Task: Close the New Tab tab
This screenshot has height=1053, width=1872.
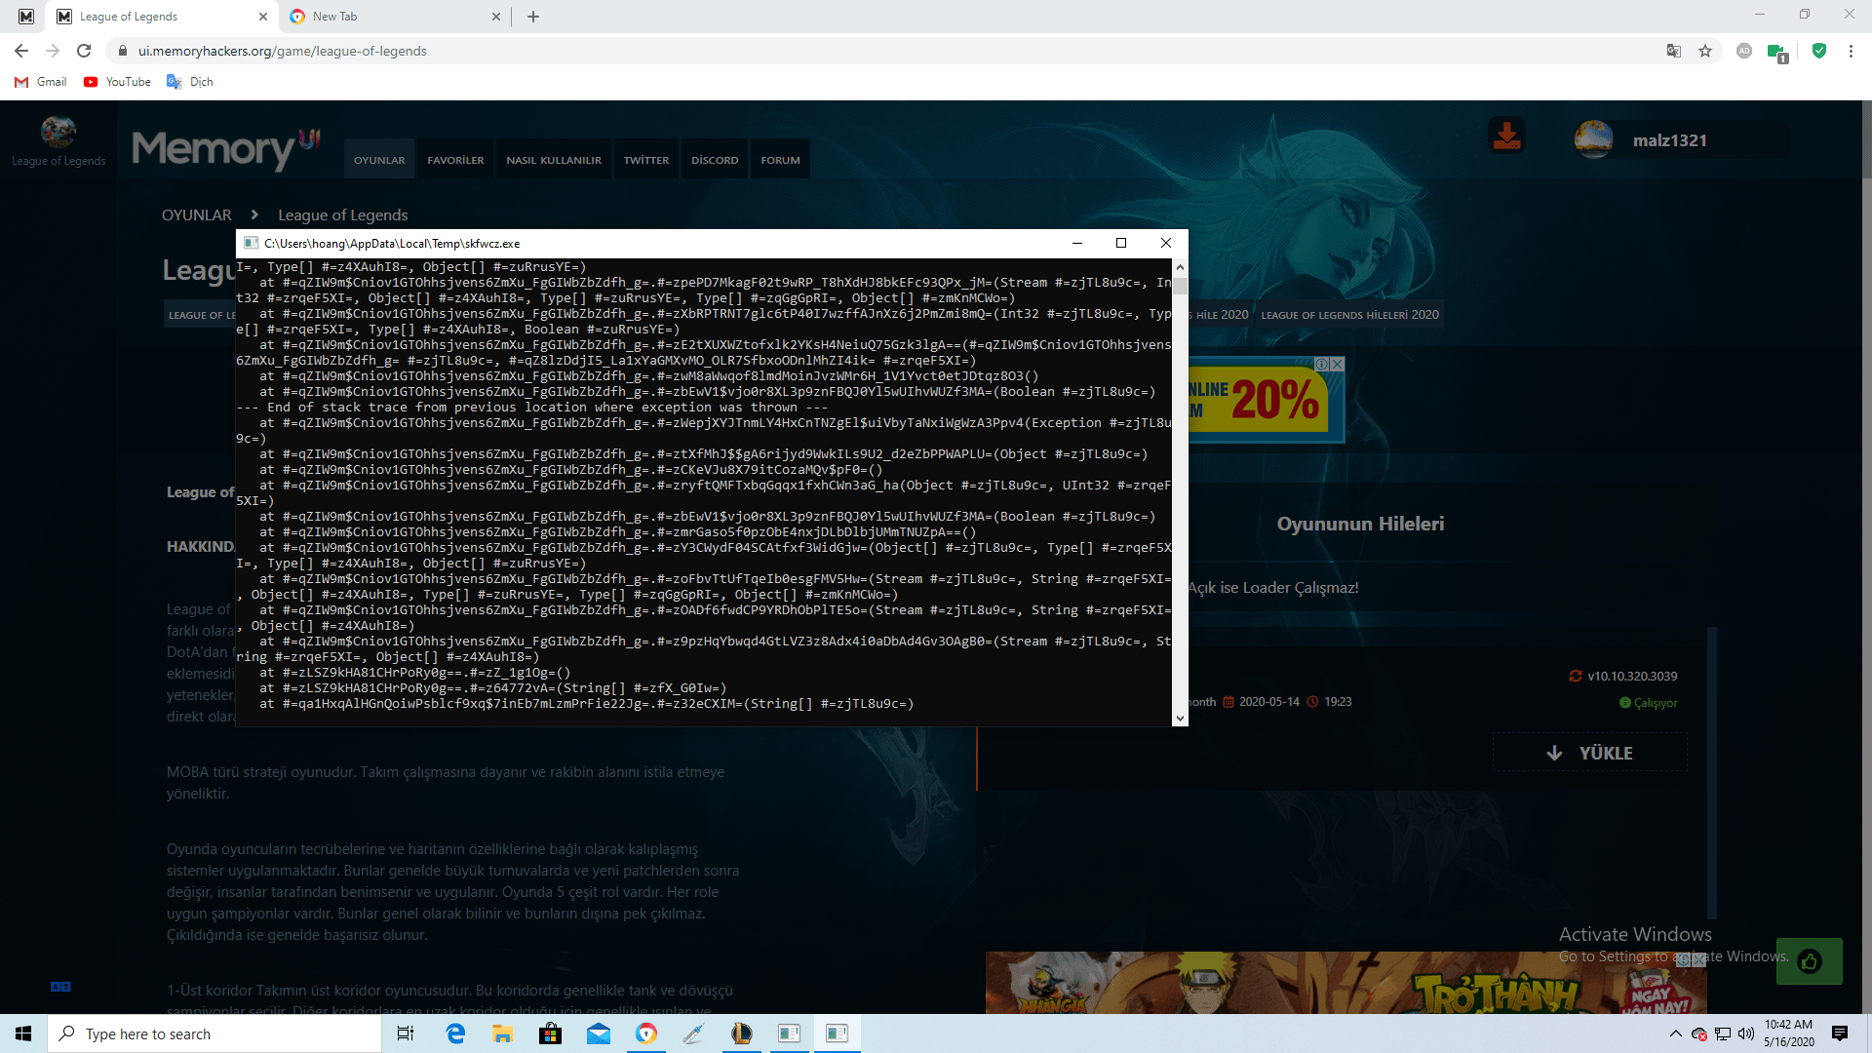Action: [495, 17]
